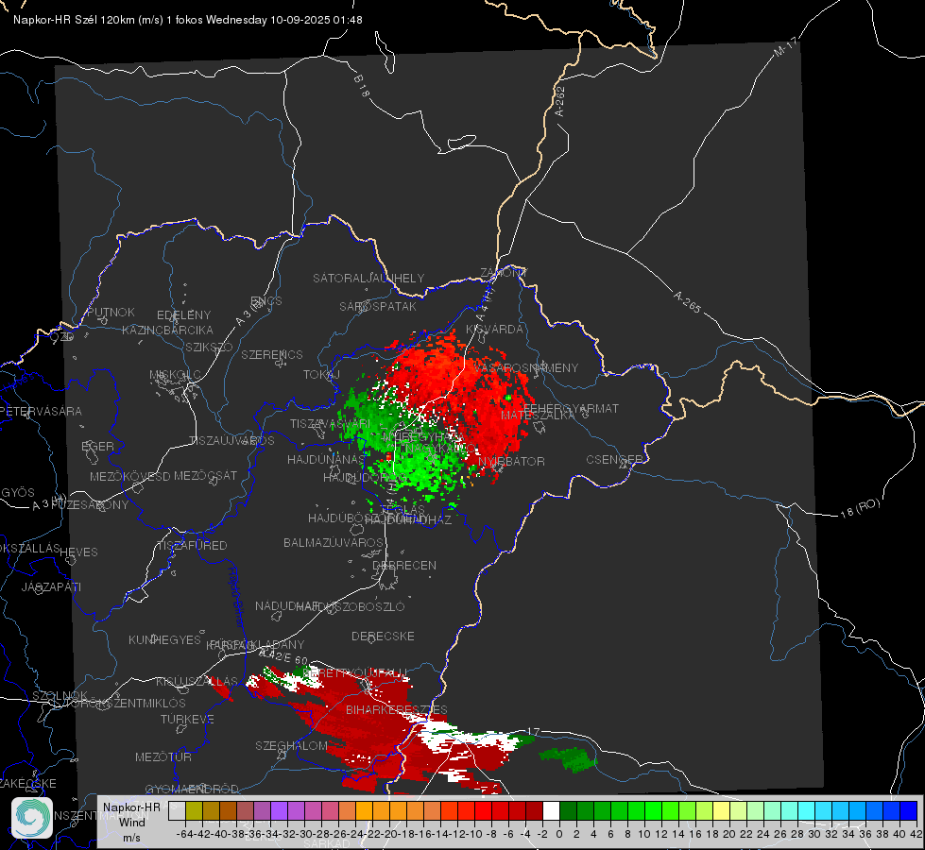The image size is (925, 850).
Task: Click the small green echo patch east of road 17
Action: 569,758
